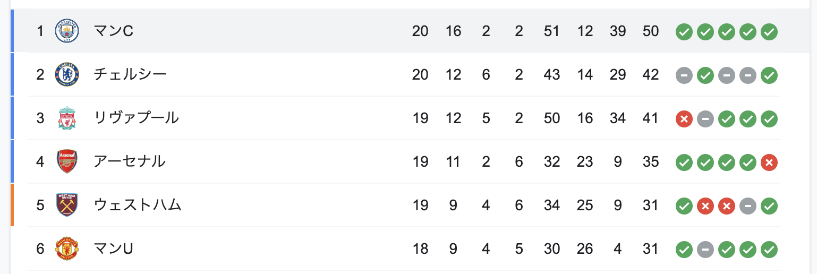Click the West Ham club crest
Image resolution: width=817 pixels, height=274 pixels.
click(67, 205)
